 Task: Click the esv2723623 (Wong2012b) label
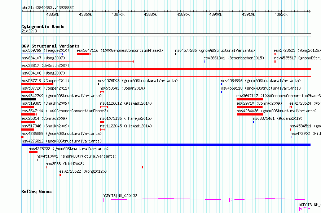297,50
